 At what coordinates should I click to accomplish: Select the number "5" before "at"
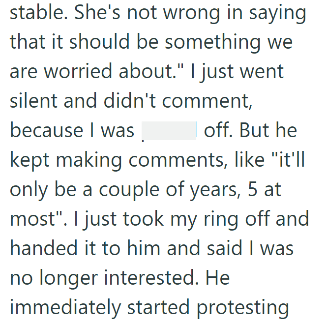pos(253,190)
